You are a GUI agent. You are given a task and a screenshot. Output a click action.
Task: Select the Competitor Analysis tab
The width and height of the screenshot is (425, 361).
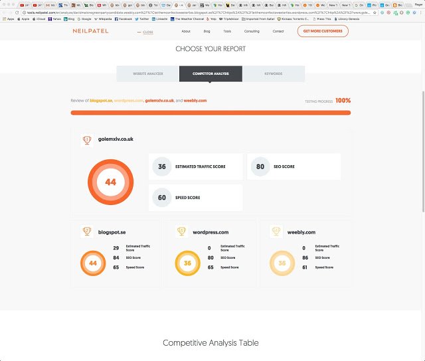pyautogui.click(x=211, y=74)
